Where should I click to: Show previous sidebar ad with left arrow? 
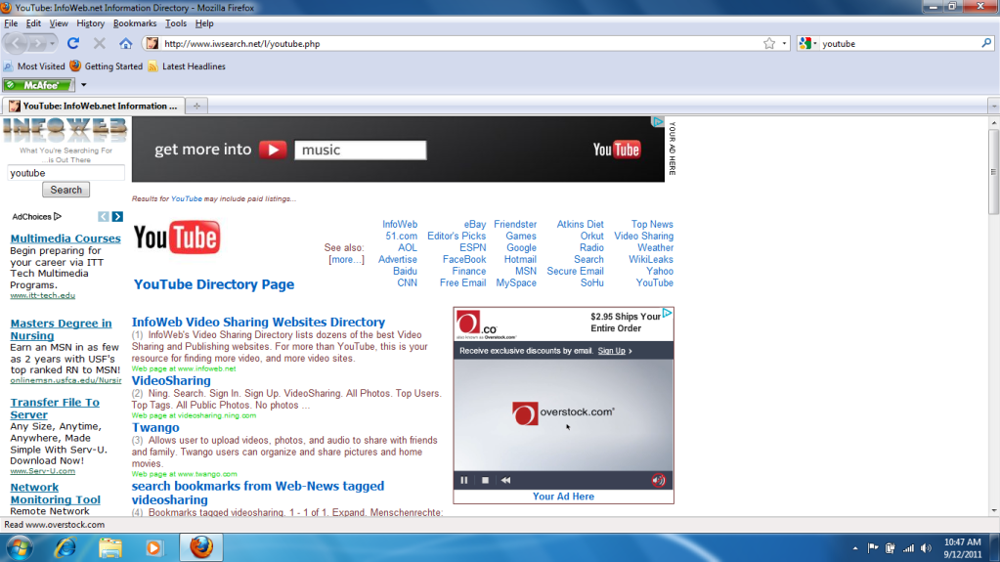pyautogui.click(x=104, y=217)
